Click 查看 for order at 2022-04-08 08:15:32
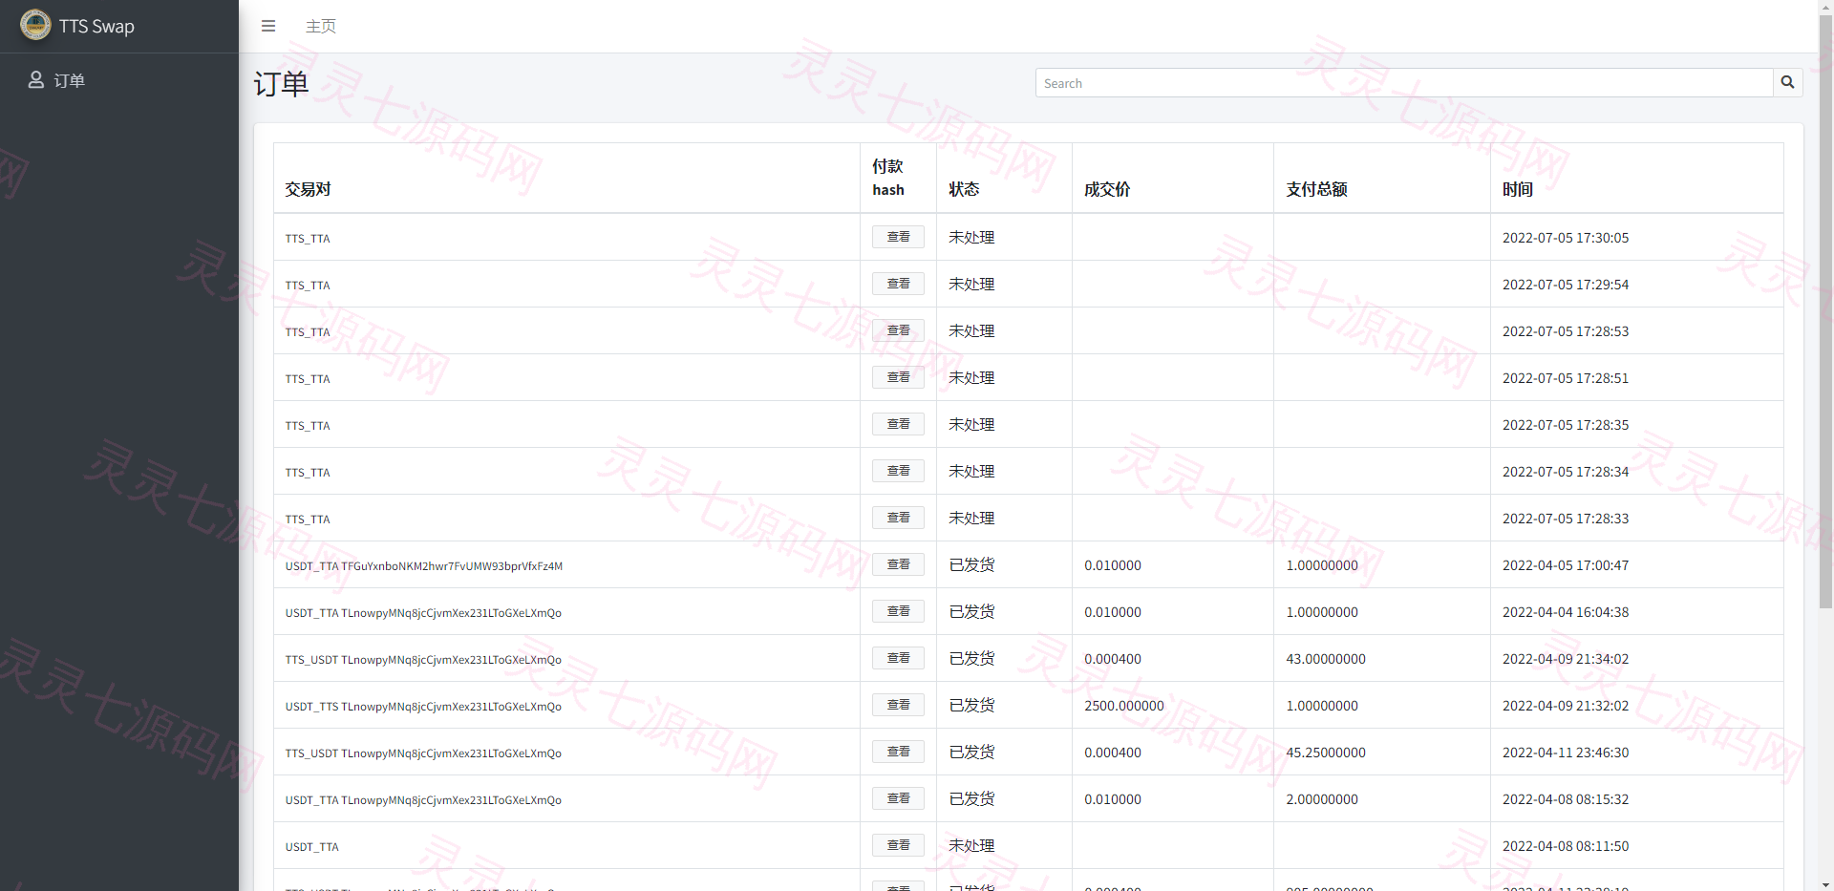Viewport: 1834px width, 891px height. click(898, 798)
